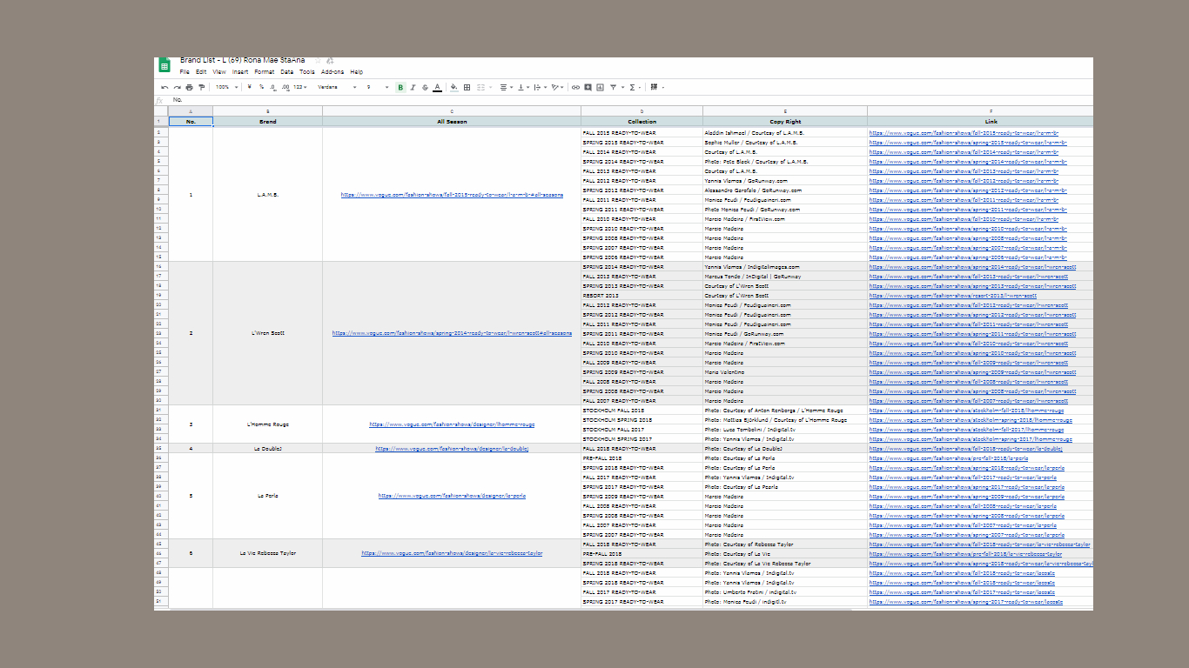Screen dimensions: 1189x668
Task: Click the Print icon
Action: (189, 87)
